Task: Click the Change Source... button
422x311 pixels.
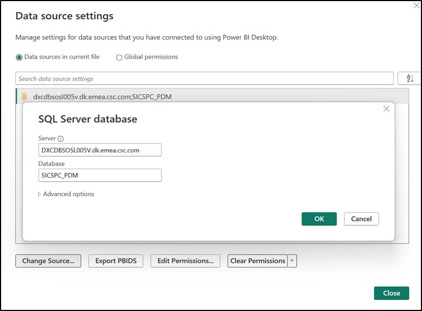Action: click(48, 261)
